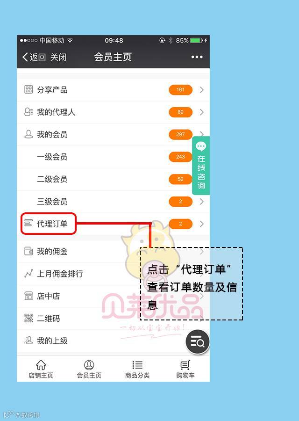Go back with the 返回 button
Viewport: 299px width, 421px height.
34,57
